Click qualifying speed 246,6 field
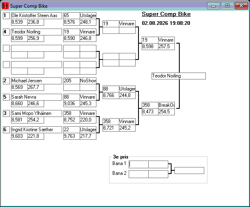250x207 pixels. point(36,103)
